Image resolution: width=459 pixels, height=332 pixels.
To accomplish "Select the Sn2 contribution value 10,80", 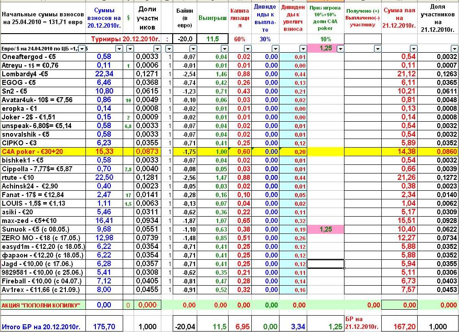I will pyautogui.click(x=104, y=91).
